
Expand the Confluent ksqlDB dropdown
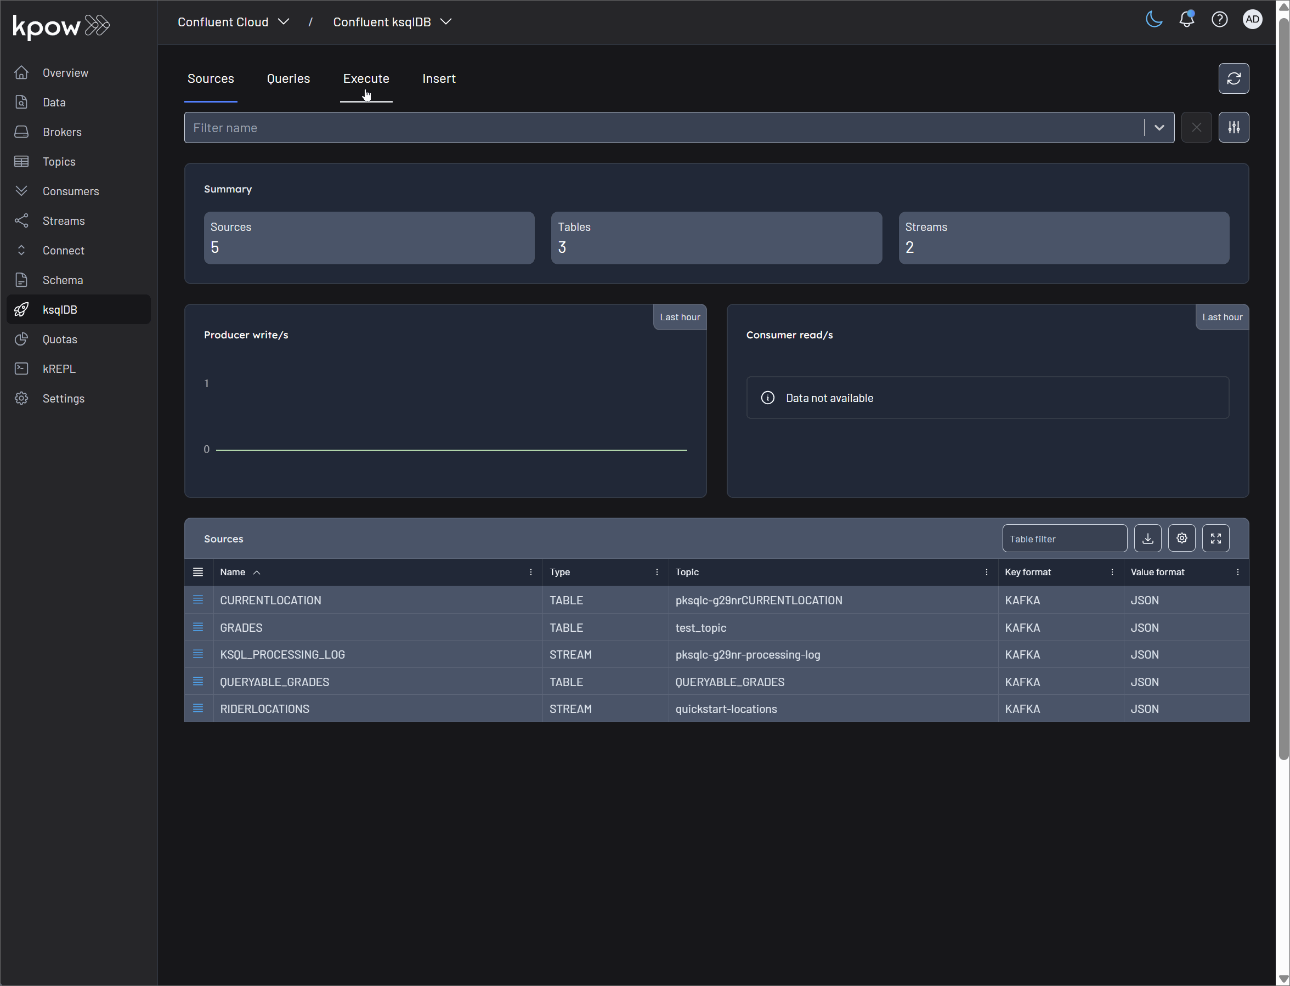point(392,22)
